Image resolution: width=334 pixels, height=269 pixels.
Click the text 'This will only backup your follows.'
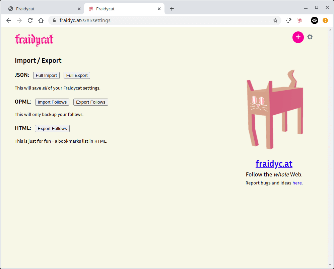coord(49,115)
